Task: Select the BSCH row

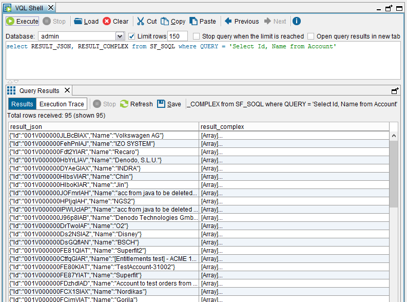Action: 199,242
